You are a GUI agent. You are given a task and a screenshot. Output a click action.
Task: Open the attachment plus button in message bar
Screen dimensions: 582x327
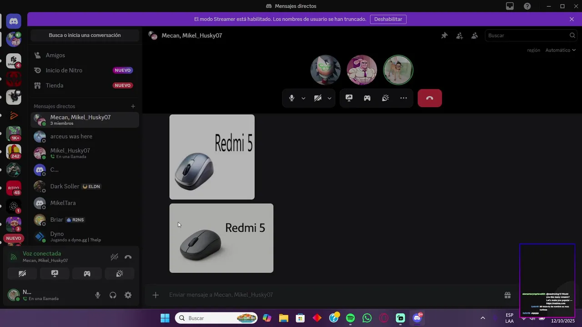coord(156,295)
